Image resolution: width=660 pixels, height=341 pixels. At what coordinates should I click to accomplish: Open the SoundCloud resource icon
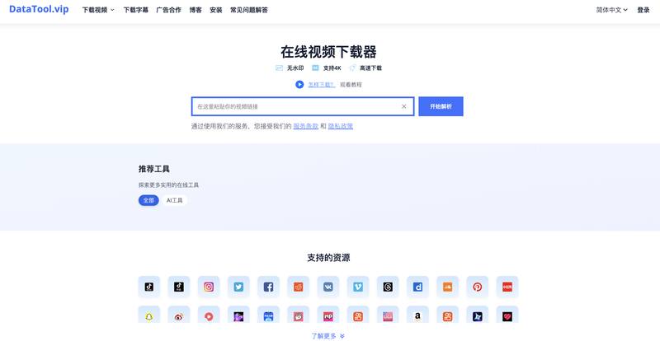point(448,287)
